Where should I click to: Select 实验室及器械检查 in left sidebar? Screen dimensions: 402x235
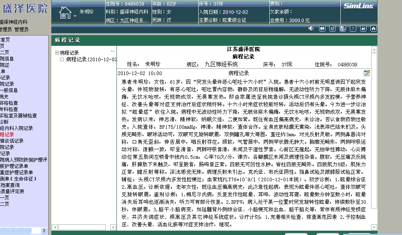[18, 115]
